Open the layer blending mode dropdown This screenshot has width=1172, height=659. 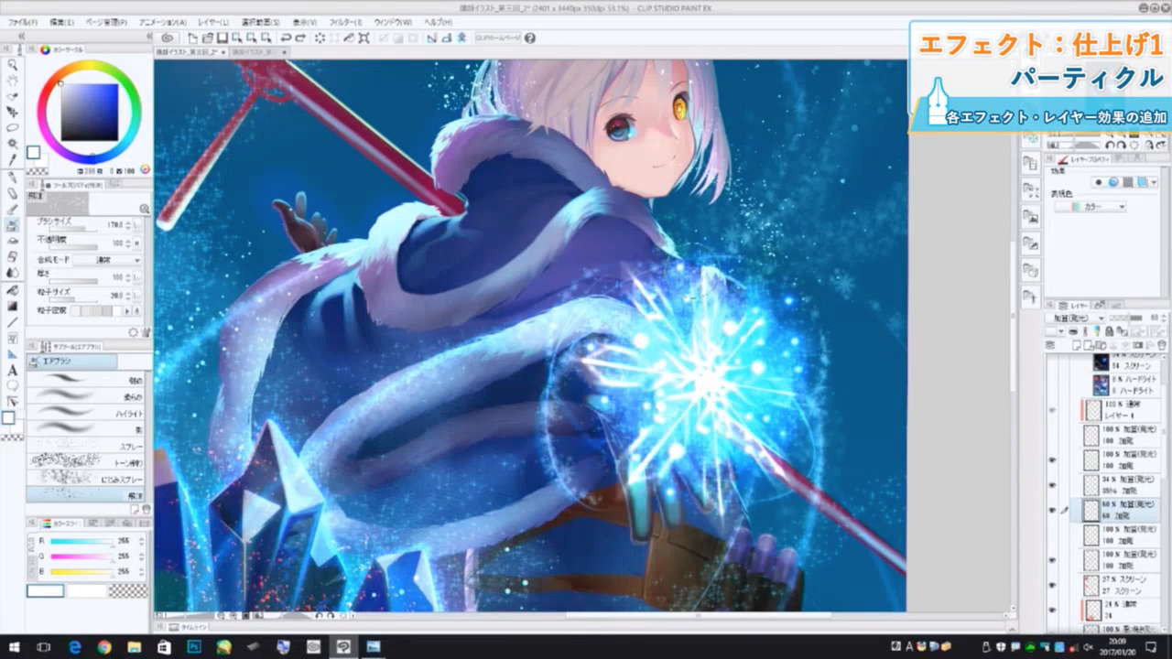[1077, 319]
